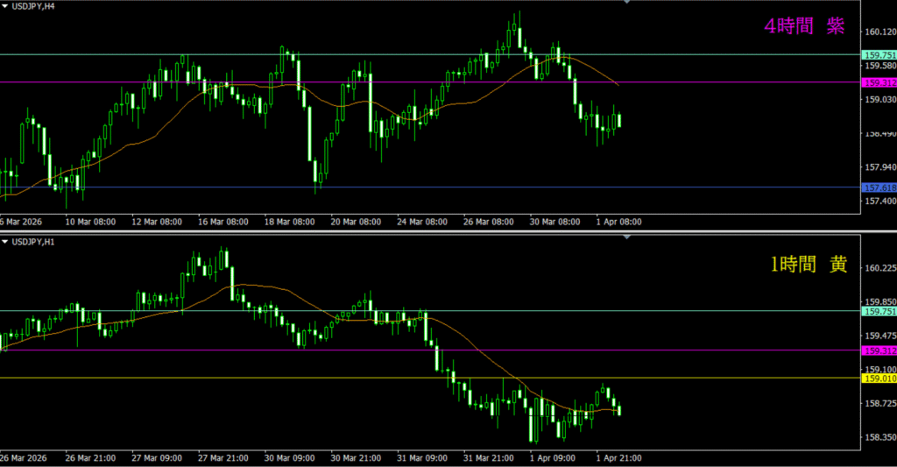Open the USDJPY,H4 chart title dropdown arrow
The height and width of the screenshot is (467, 897).
click(5, 8)
